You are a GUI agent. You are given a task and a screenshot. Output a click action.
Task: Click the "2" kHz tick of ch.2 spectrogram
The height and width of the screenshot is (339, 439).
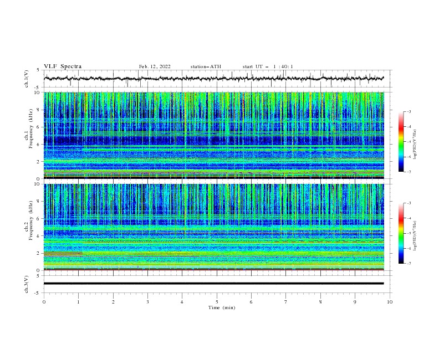point(38,253)
